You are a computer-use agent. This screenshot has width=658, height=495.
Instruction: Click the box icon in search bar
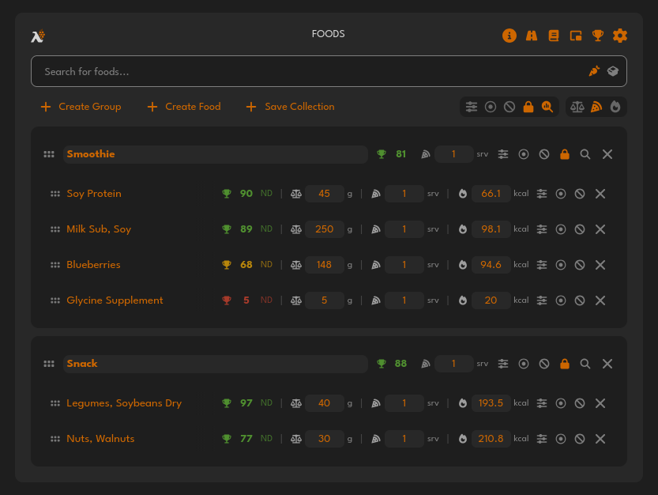coord(613,71)
